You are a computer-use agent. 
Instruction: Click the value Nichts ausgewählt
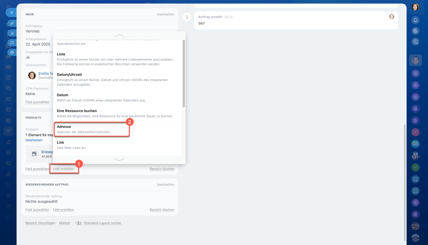click(41, 201)
